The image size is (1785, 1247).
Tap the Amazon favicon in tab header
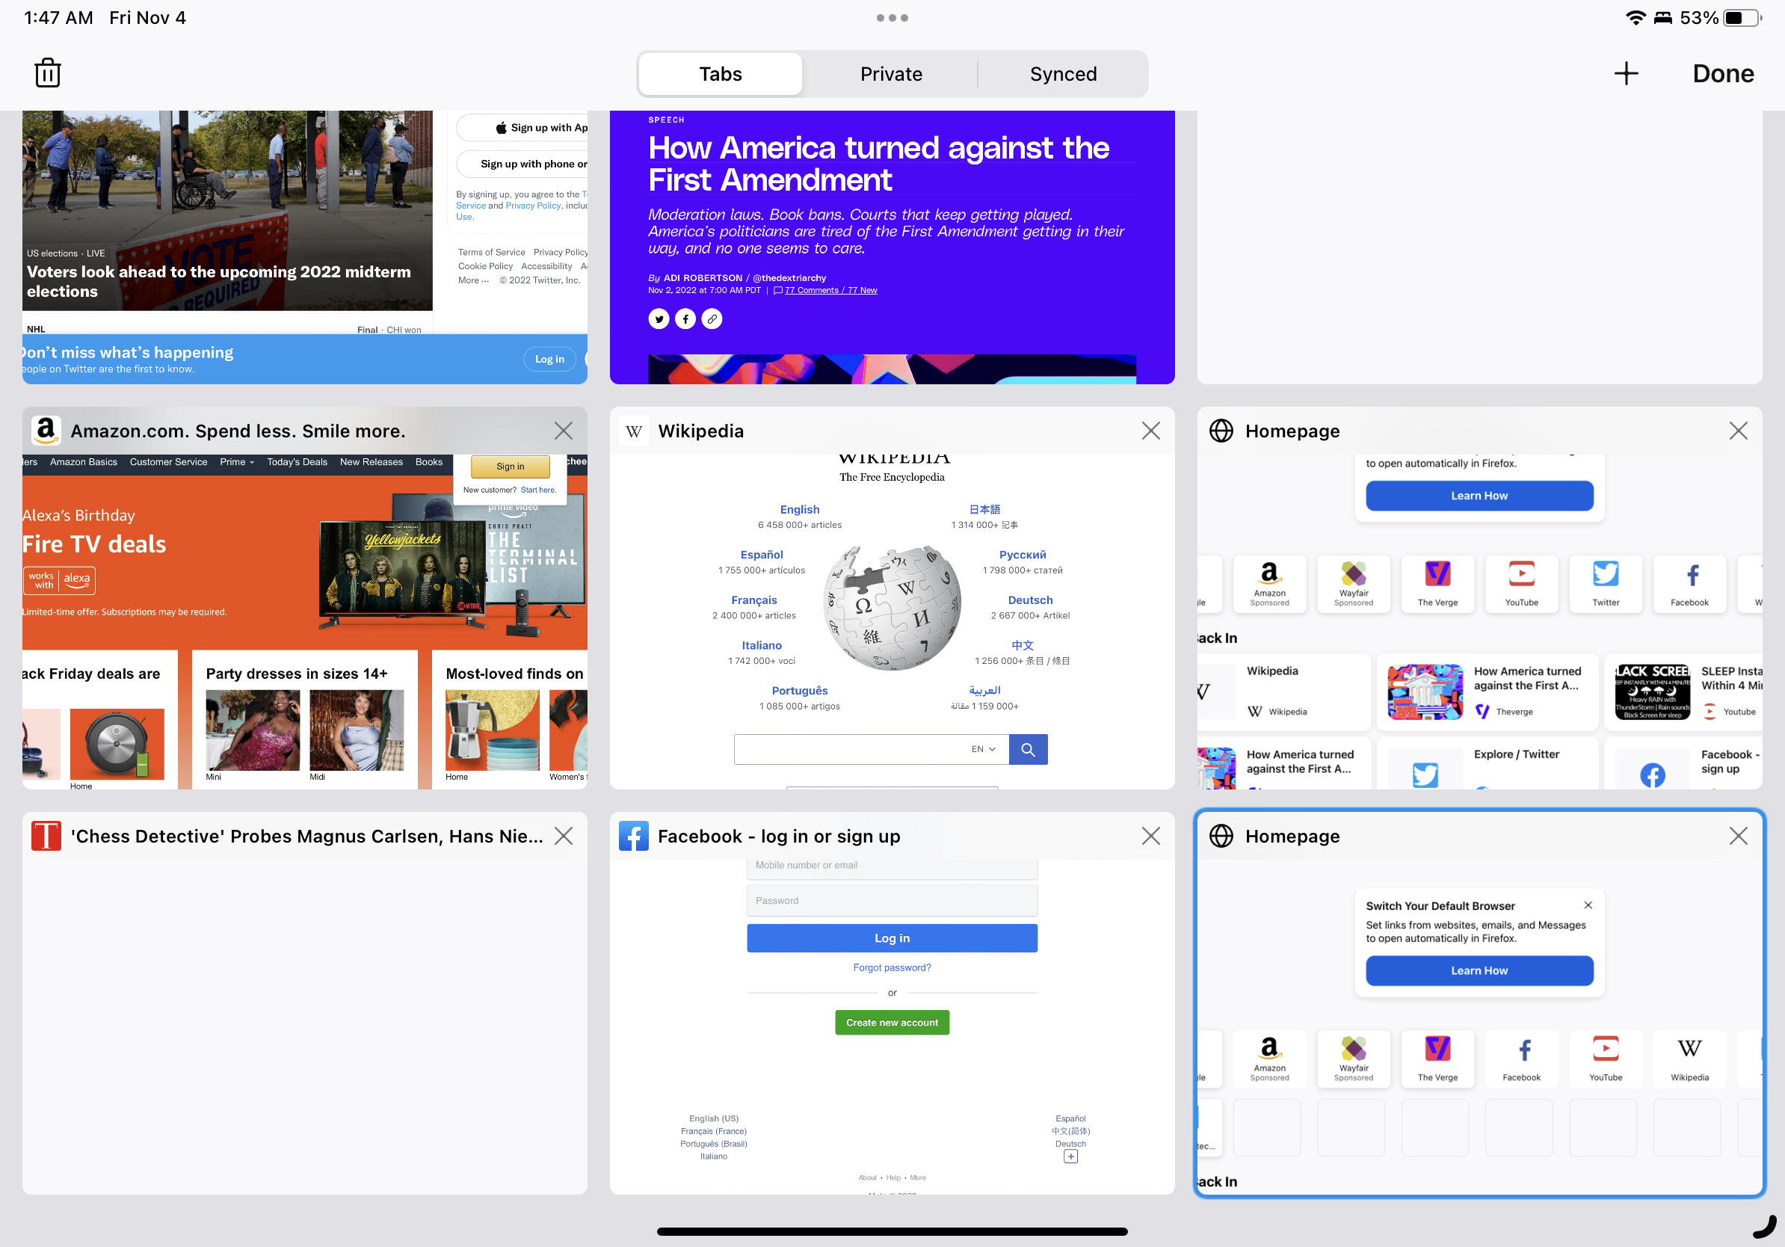[46, 431]
